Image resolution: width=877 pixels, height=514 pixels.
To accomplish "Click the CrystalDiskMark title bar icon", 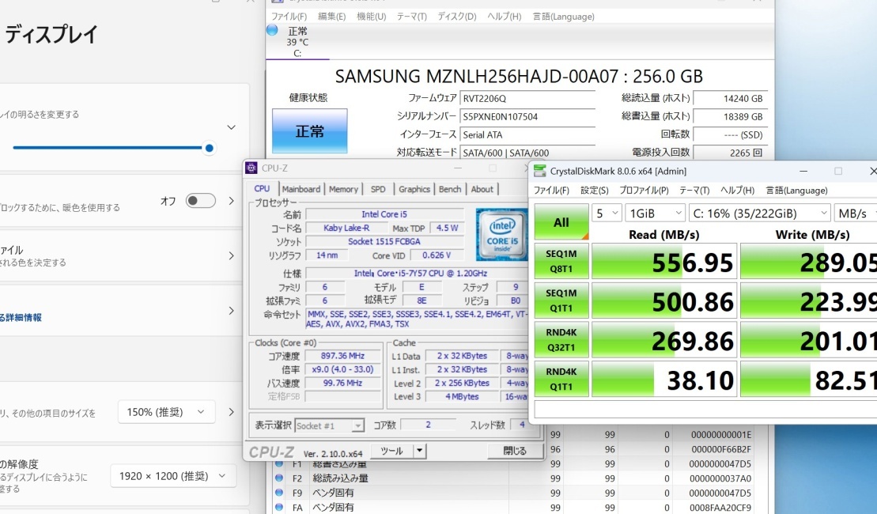I will (x=540, y=171).
